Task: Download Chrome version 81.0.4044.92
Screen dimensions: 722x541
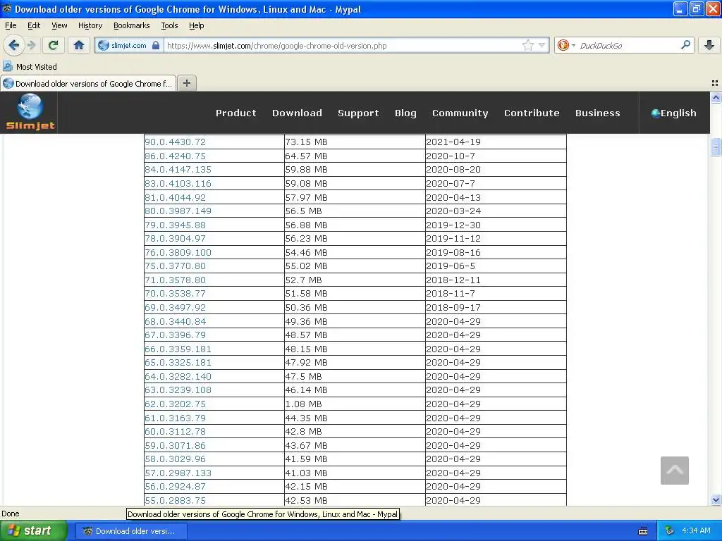Action: click(x=175, y=197)
